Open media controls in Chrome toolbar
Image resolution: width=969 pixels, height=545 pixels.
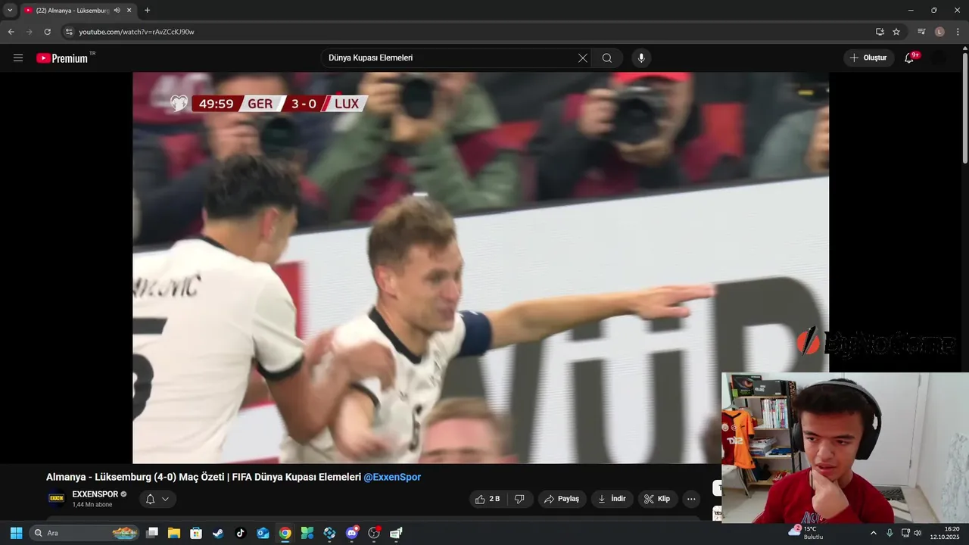921,32
